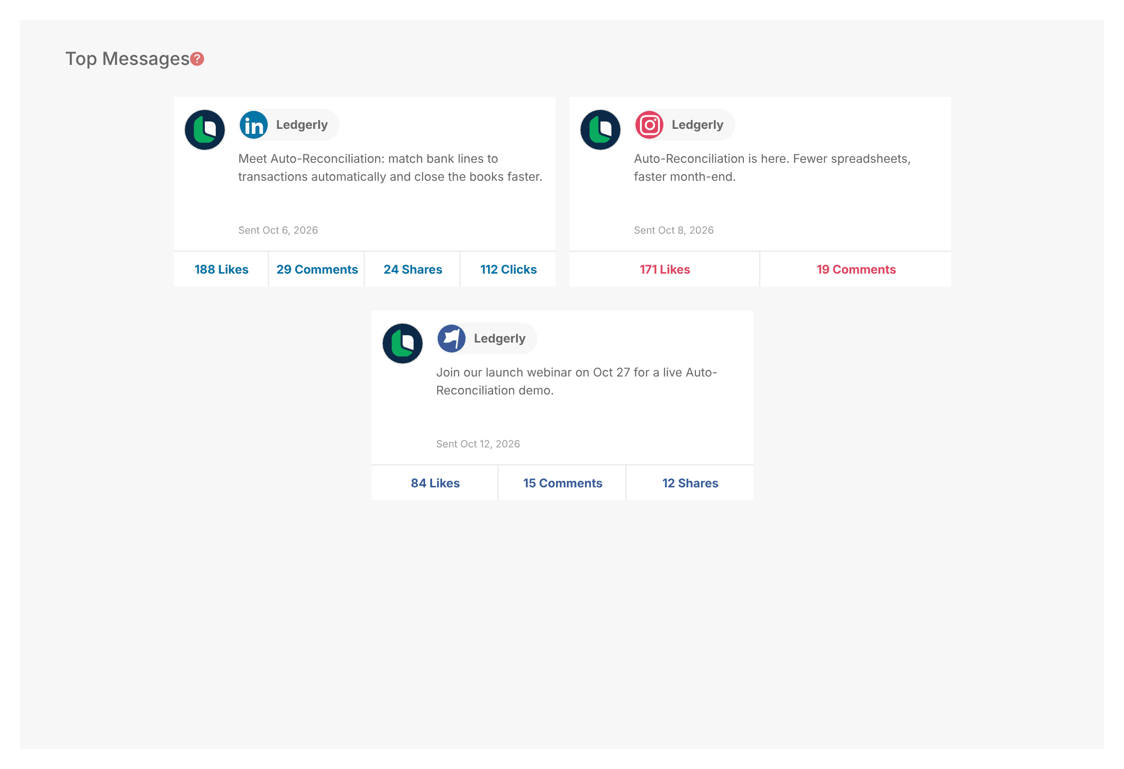View the 29 Comments stat
Screen dimensions: 1124x769
click(317, 270)
